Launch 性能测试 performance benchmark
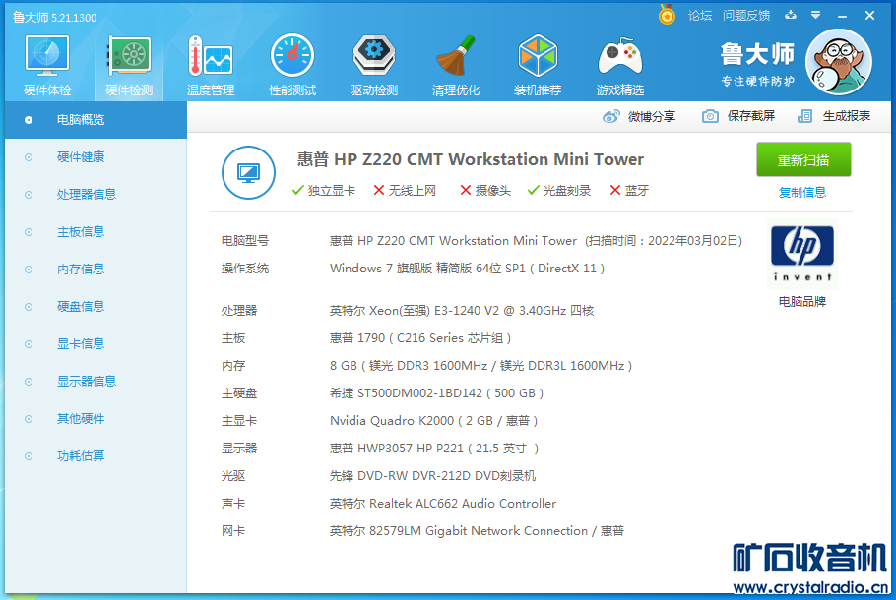896x600 pixels. tap(292, 66)
